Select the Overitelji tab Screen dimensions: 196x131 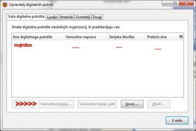pyautogui.click(x=83, y=17)
